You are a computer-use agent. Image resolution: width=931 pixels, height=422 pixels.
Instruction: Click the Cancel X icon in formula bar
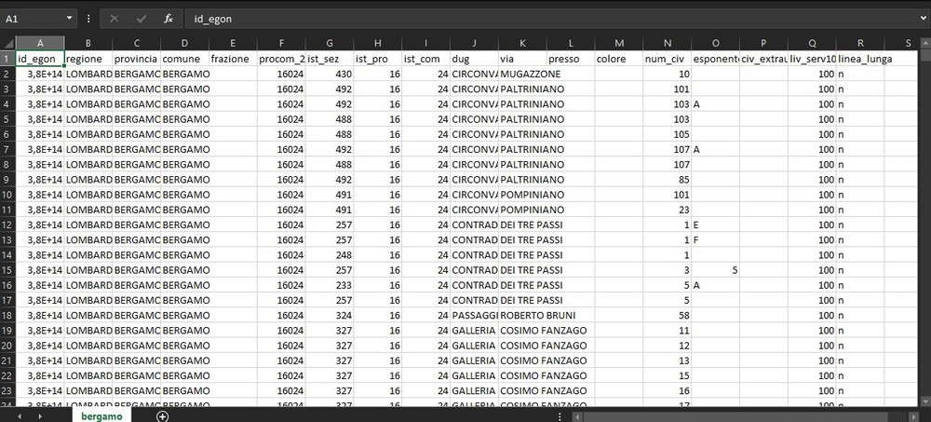(x=114, y=19)
